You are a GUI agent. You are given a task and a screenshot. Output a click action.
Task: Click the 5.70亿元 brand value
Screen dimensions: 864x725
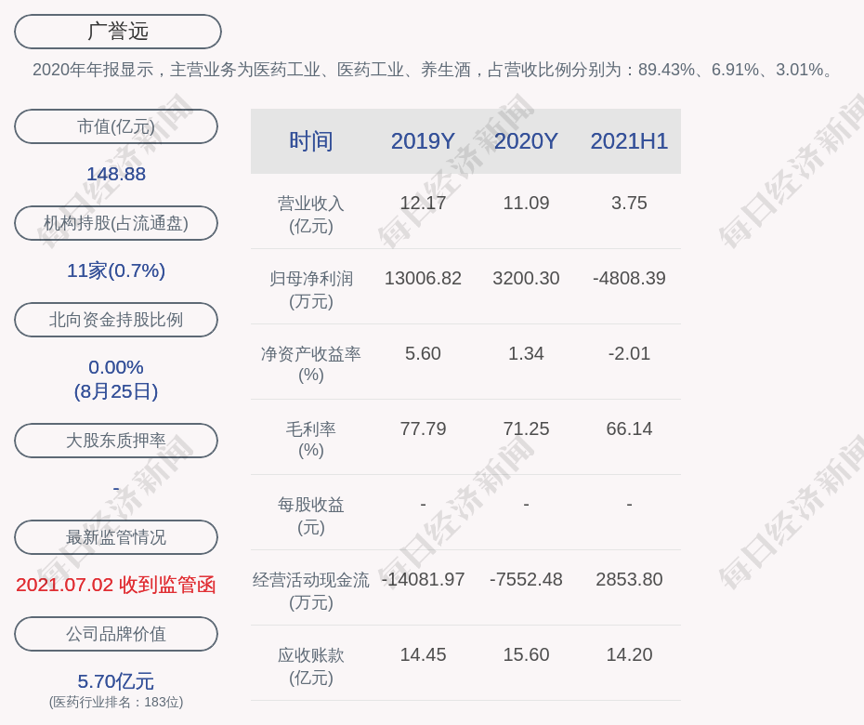(116, 681)
